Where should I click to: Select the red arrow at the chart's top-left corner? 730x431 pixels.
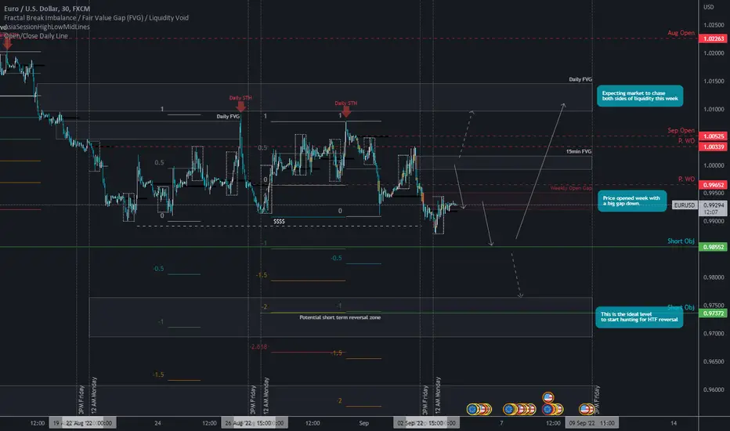[x=7, y=44]
